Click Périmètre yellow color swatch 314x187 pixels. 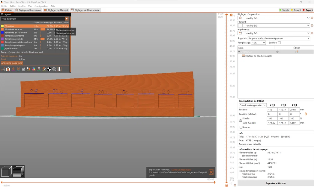point(2,26)
